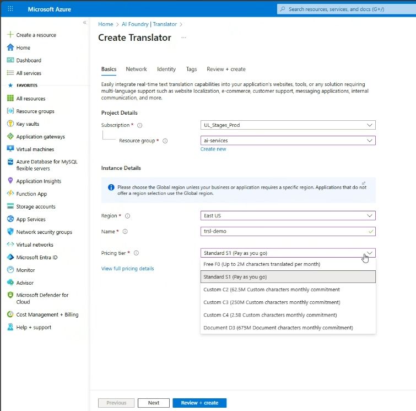
Task: Expand the Subscription dropdown
Action: (288, 125)
